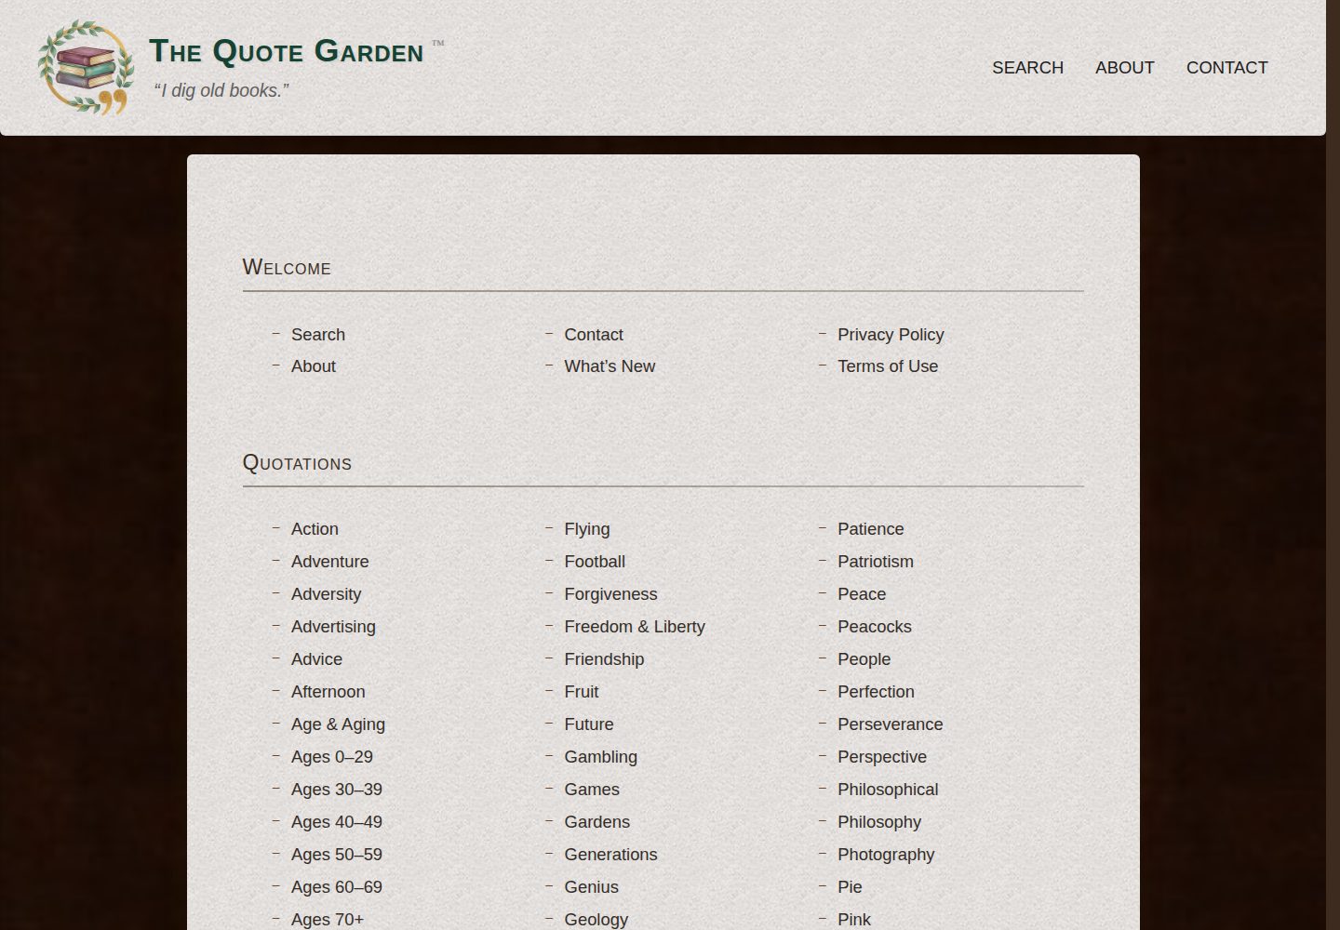The width and height of the screenshot is (1340, 930).
Task: Click The Quote Garden site title
Action: [287, 51]
